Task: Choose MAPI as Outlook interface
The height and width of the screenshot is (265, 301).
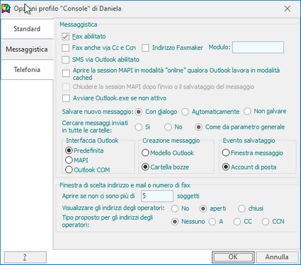Action: (x=69, y=160)
